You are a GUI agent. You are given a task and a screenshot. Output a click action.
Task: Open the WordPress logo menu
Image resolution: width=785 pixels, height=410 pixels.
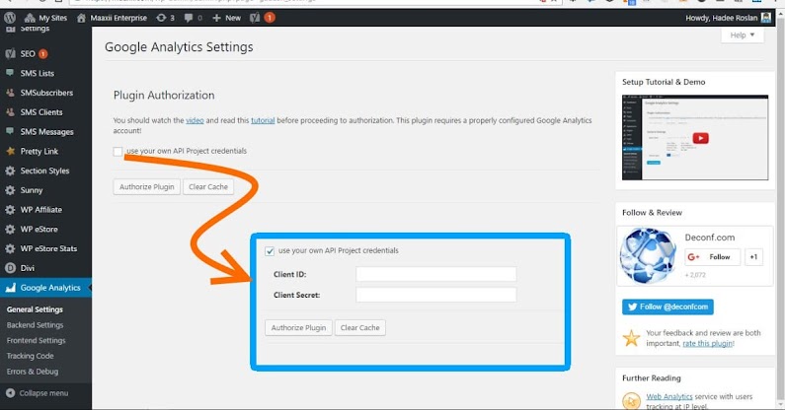coord(10,18)
